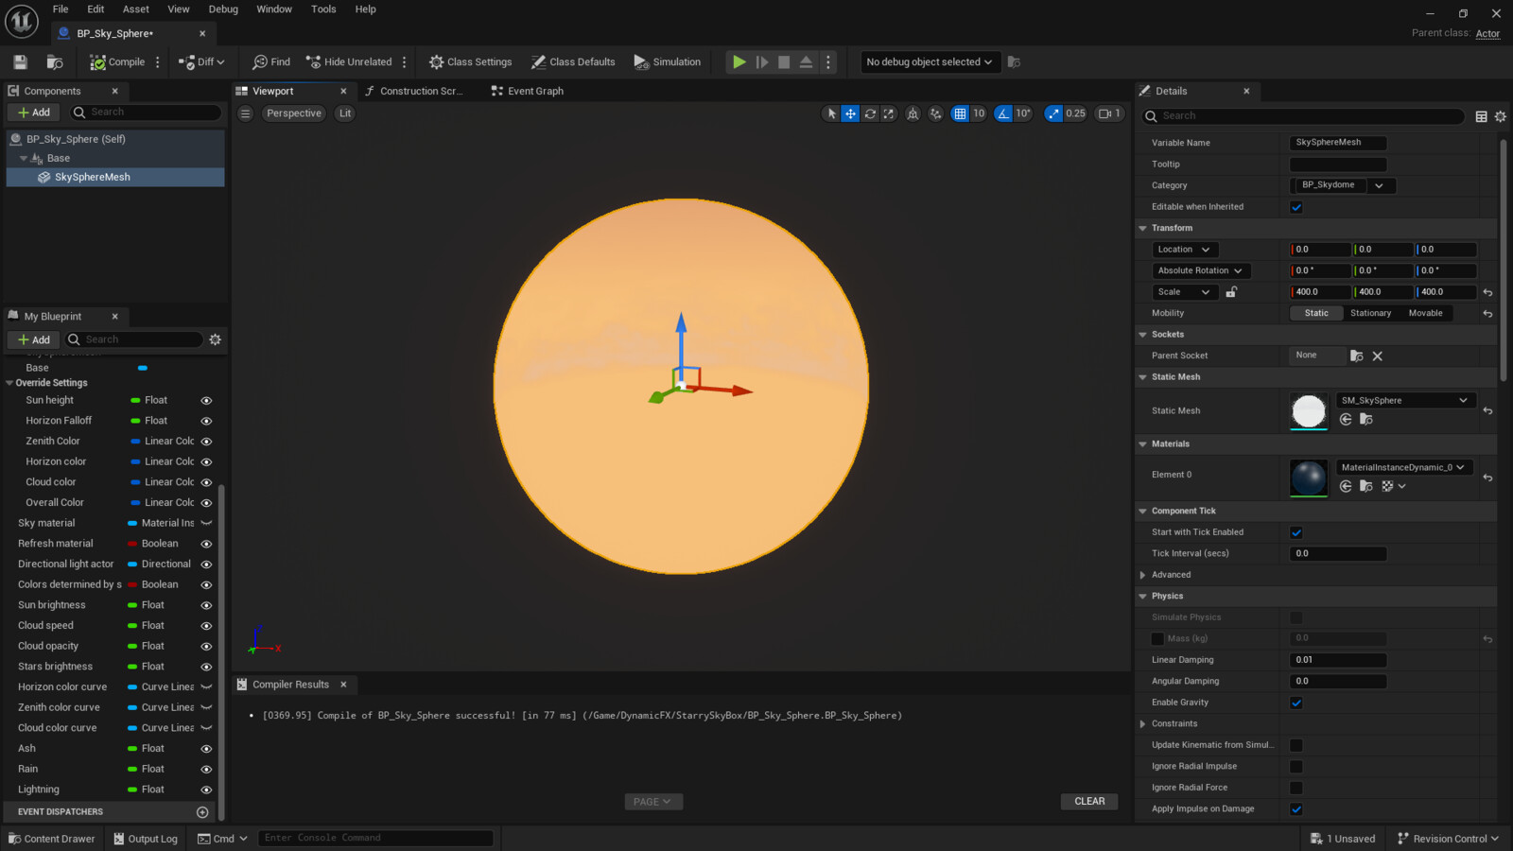
Task: Open Compile options three-dot menu
Action: tap(158, 62)
